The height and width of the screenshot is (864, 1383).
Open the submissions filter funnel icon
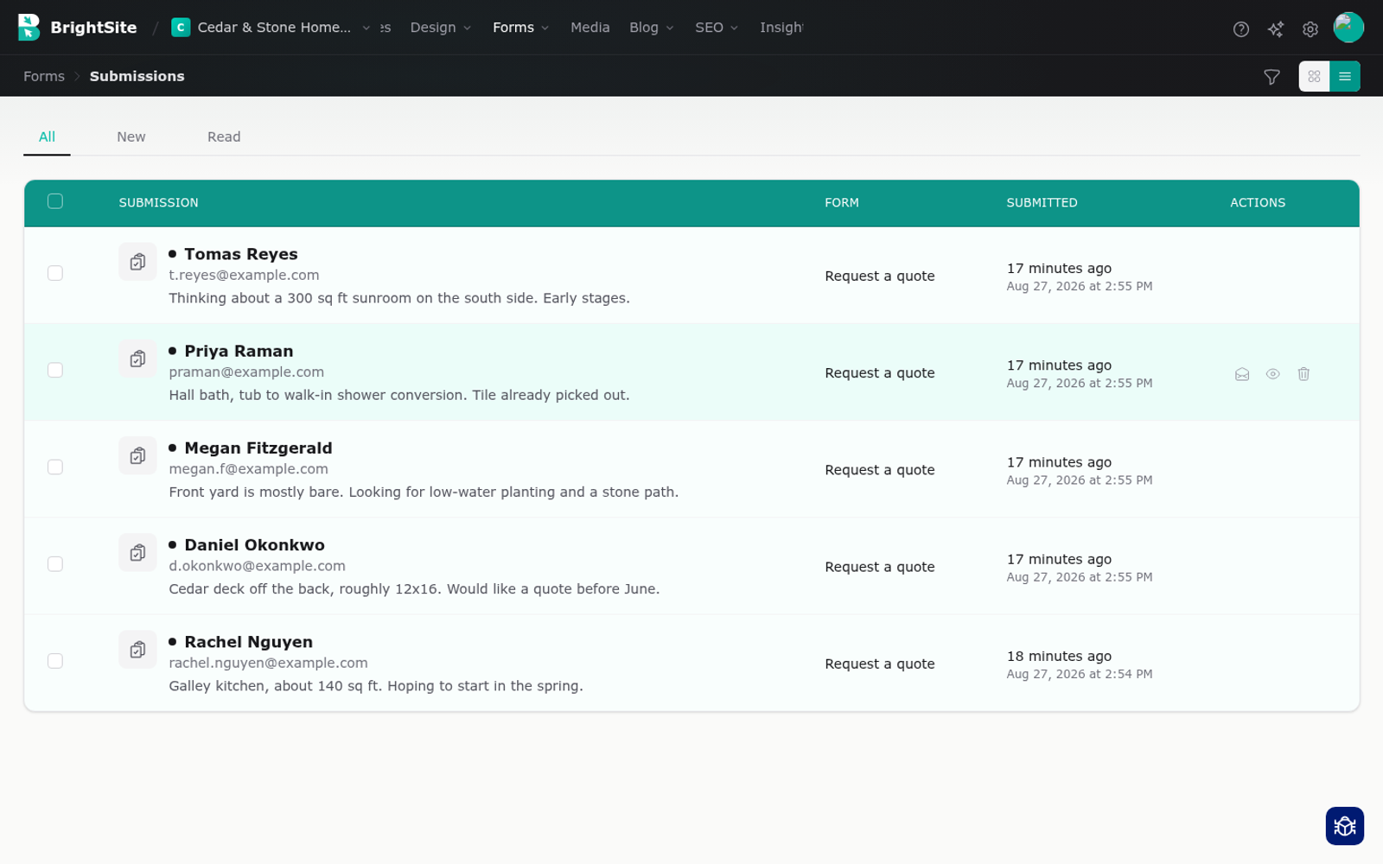(1271, 77)
